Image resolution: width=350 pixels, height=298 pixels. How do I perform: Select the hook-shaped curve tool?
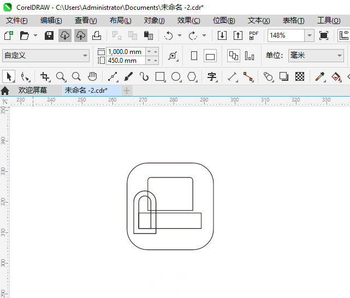(144, 77)
